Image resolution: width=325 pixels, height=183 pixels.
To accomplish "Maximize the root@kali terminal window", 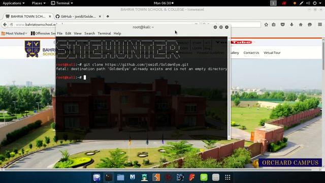I will click(x=221, y=27).
